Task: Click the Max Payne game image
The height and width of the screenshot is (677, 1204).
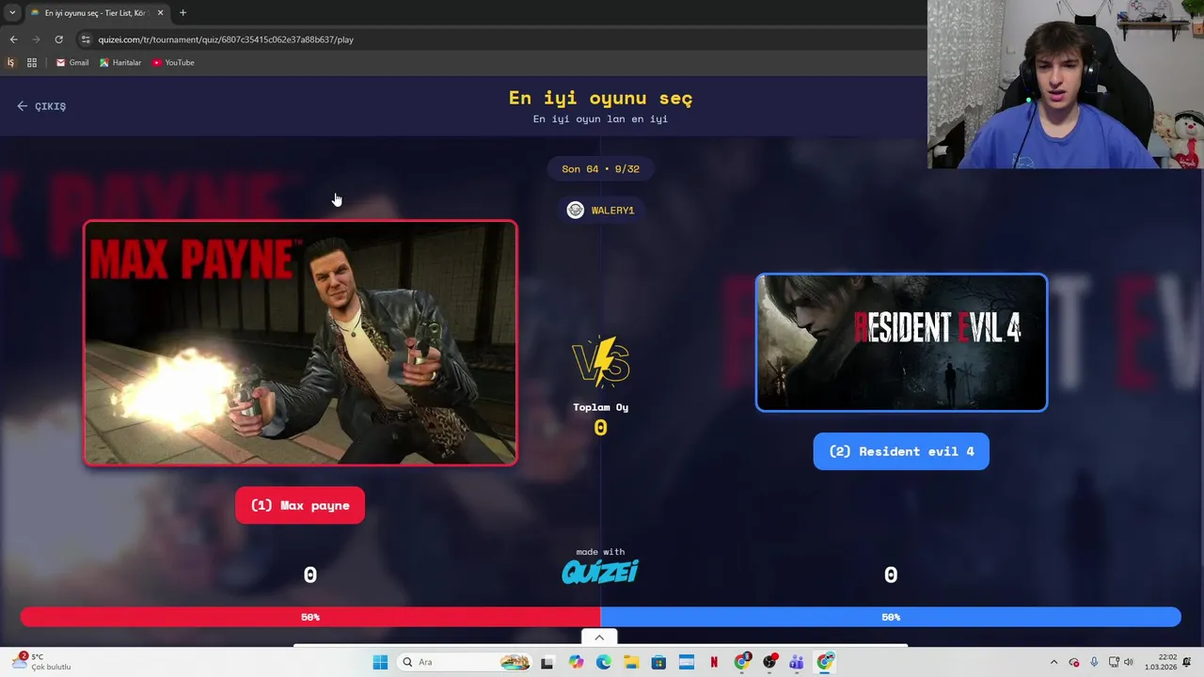Action: [x=300, y=343]
